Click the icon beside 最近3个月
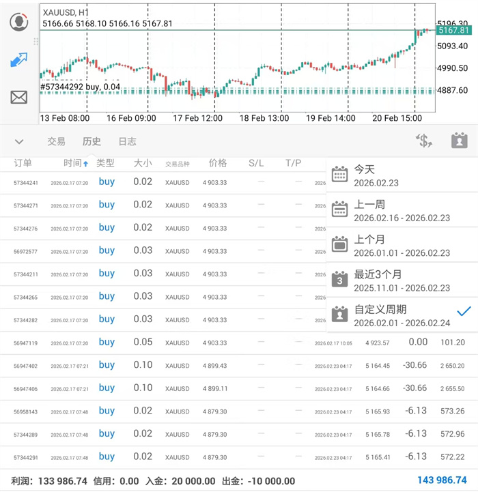 point(340,280)
